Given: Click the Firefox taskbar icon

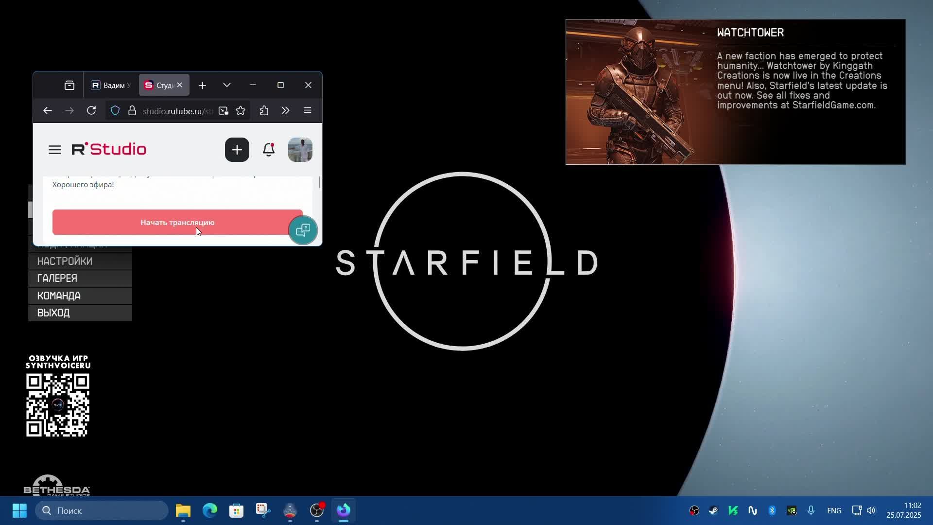Looking at the screenshot, I should [x=344, y=510].
